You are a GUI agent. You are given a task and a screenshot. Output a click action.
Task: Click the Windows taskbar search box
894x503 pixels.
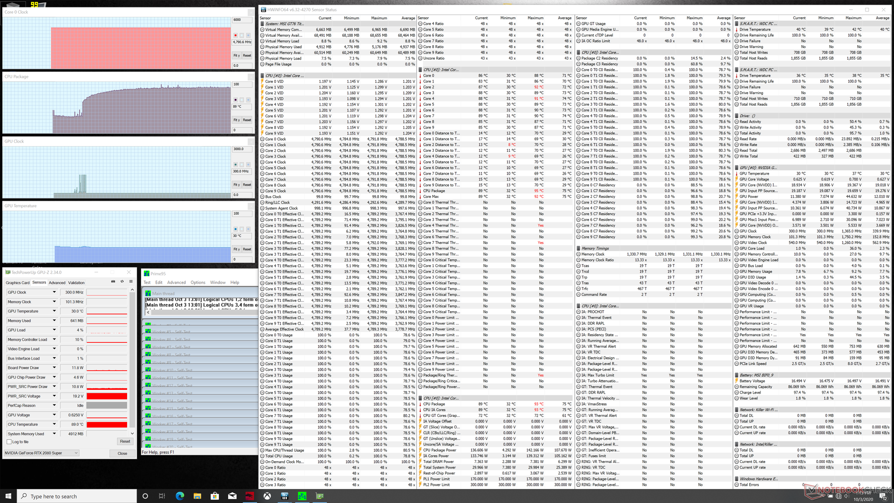coord(77,496)
